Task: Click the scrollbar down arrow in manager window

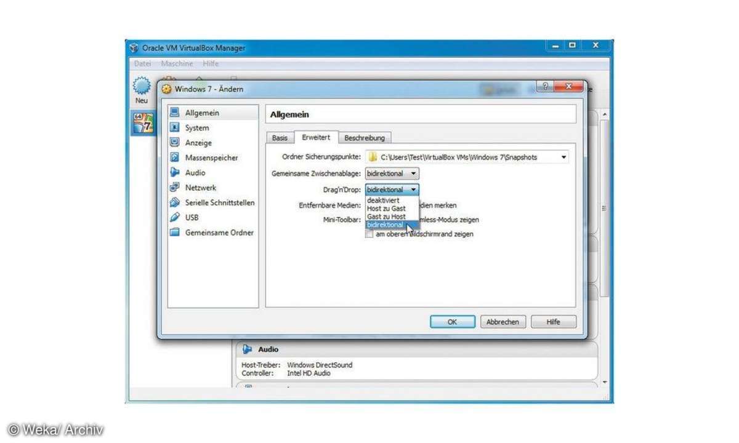Action: pyautogui.click(x=604, y=383)
